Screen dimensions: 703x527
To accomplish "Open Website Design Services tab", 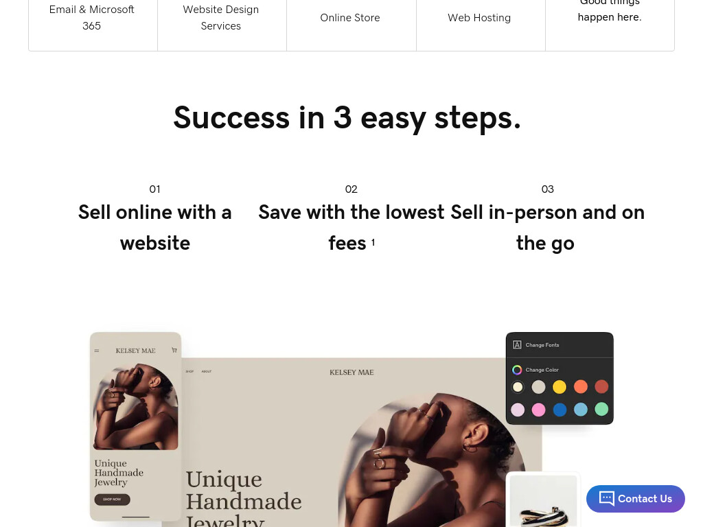I will click(220, 17).
